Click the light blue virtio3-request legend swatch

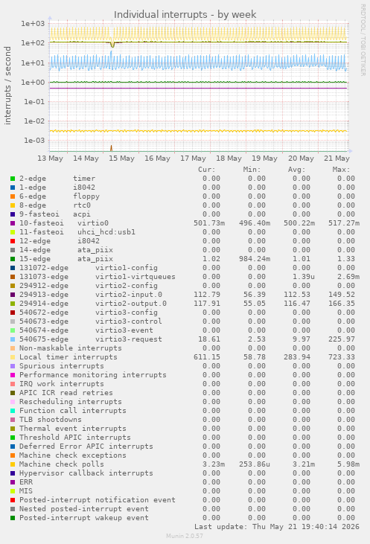coord(13,339)
